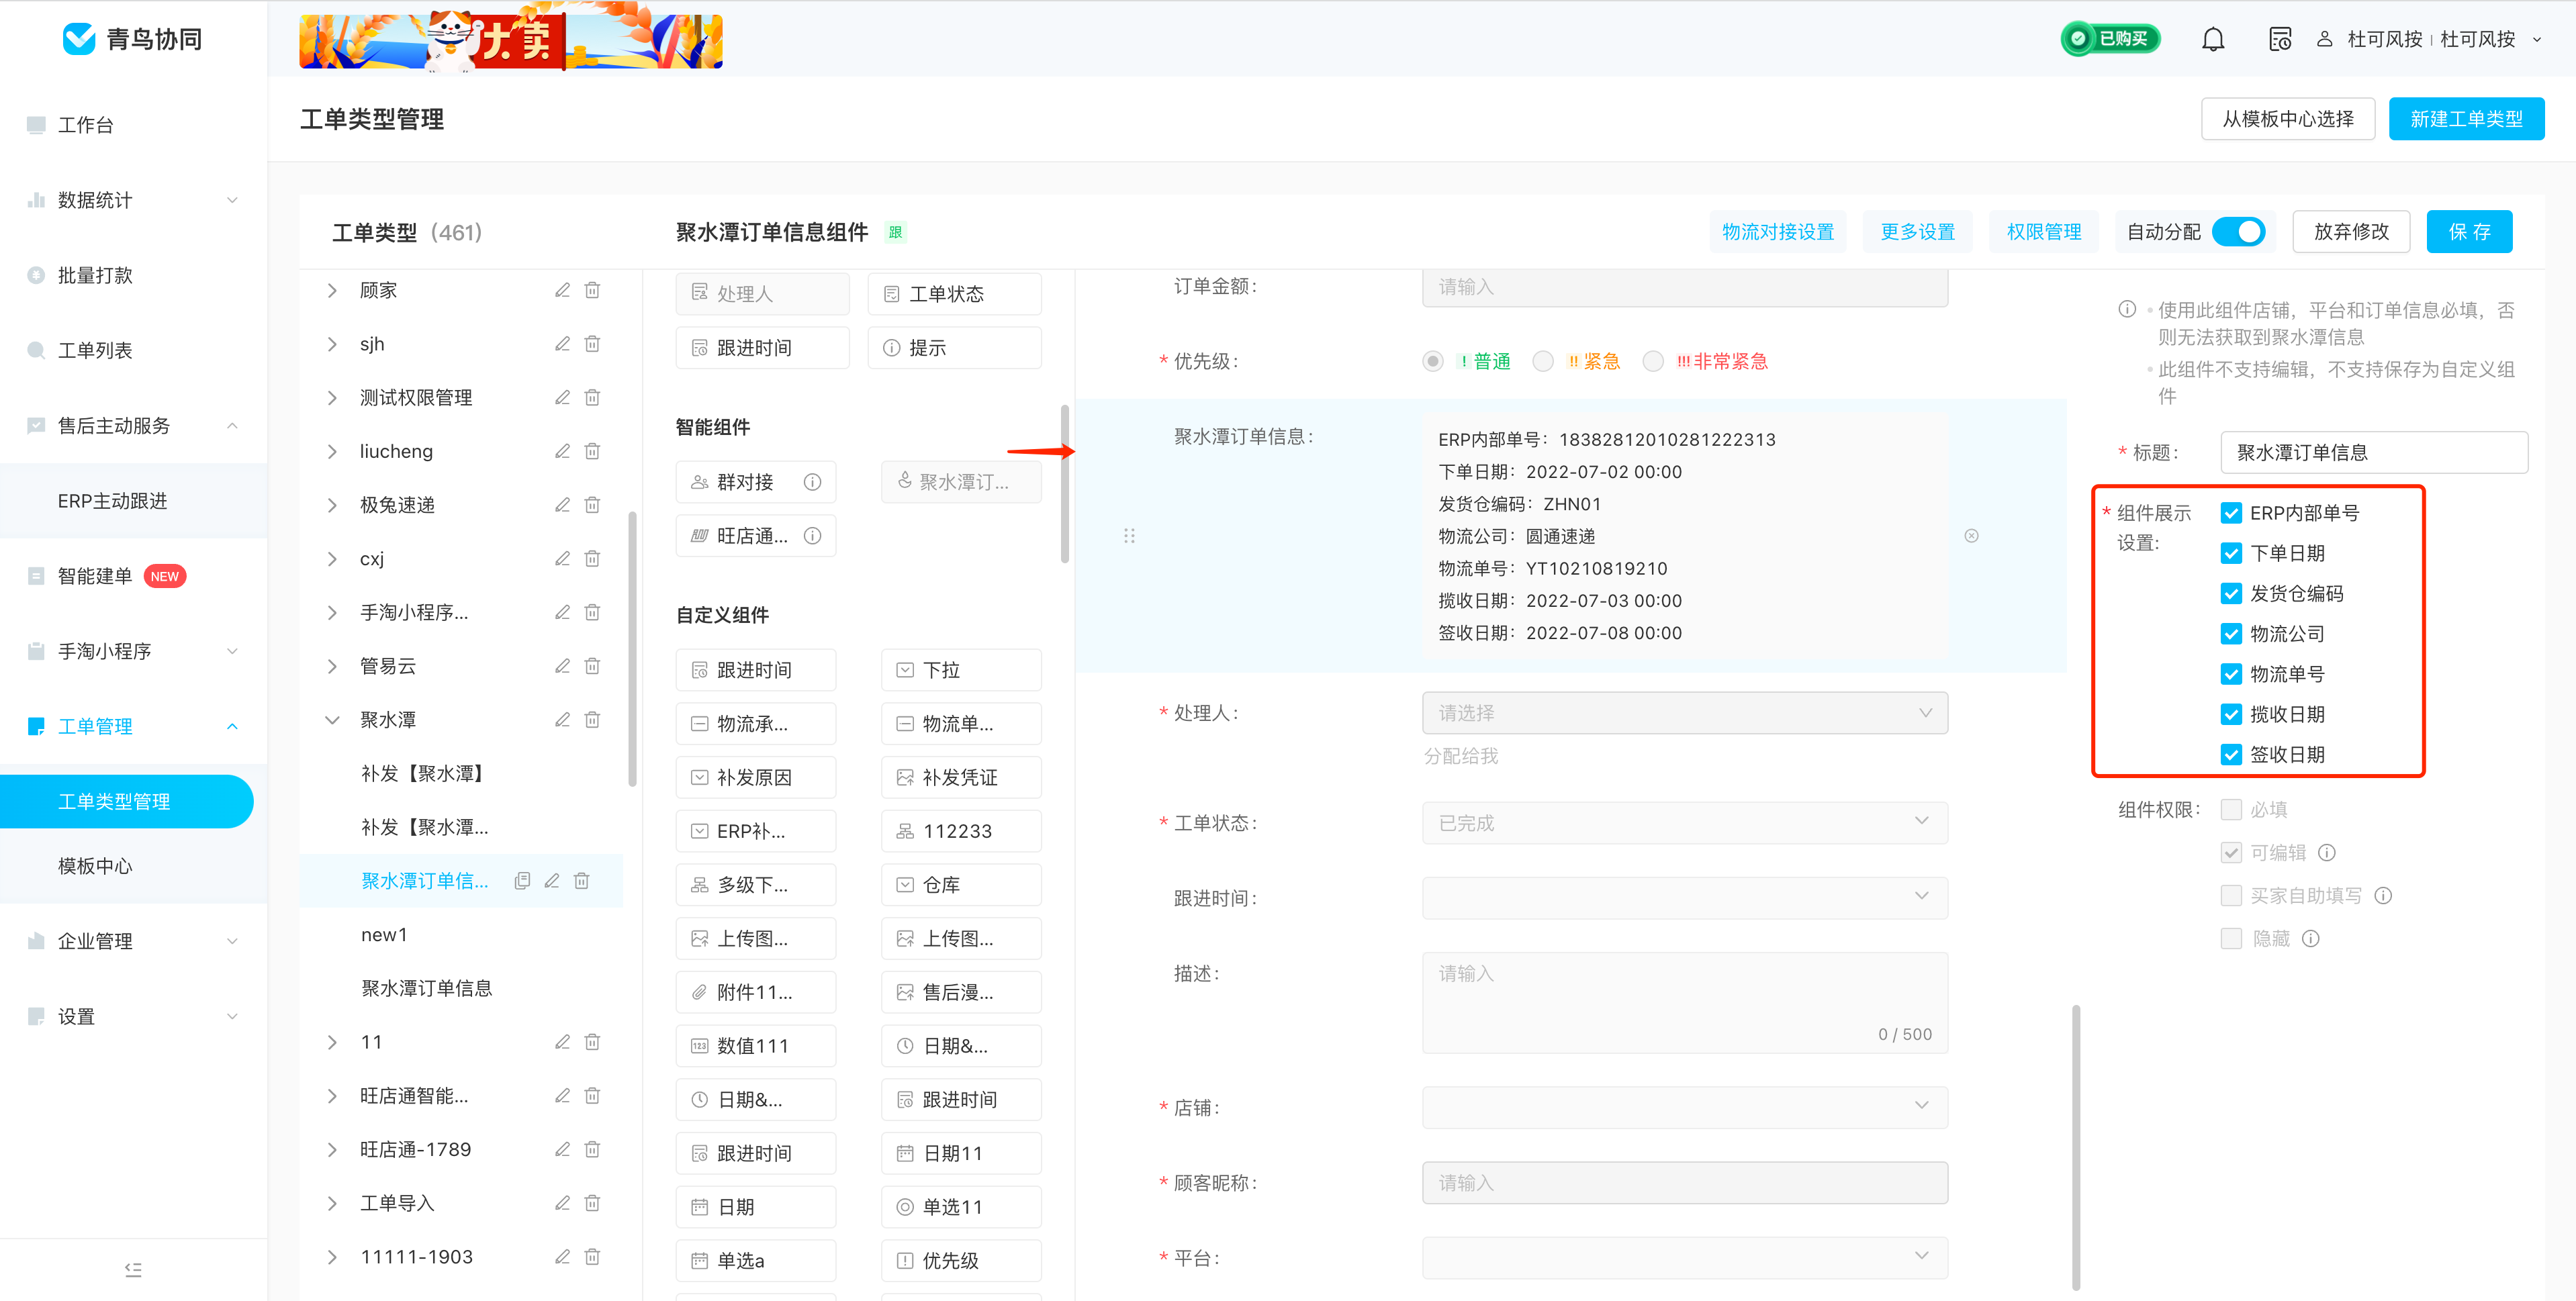This screenshot has height=1301, width=2576.
Task: Edit the 极兔速递 category
Action: click(x=563, y=505)
